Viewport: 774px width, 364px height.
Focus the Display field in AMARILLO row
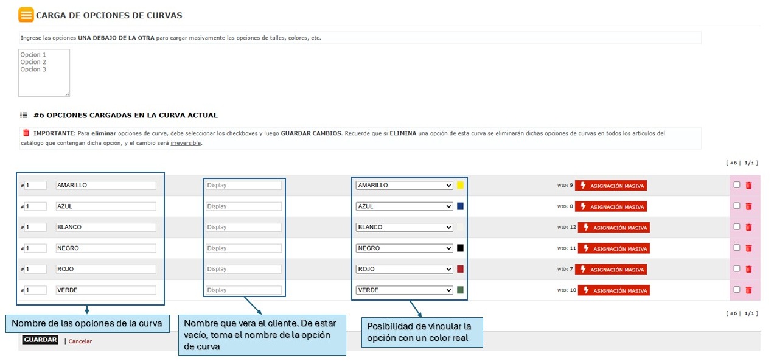click(x=243, y=186)
